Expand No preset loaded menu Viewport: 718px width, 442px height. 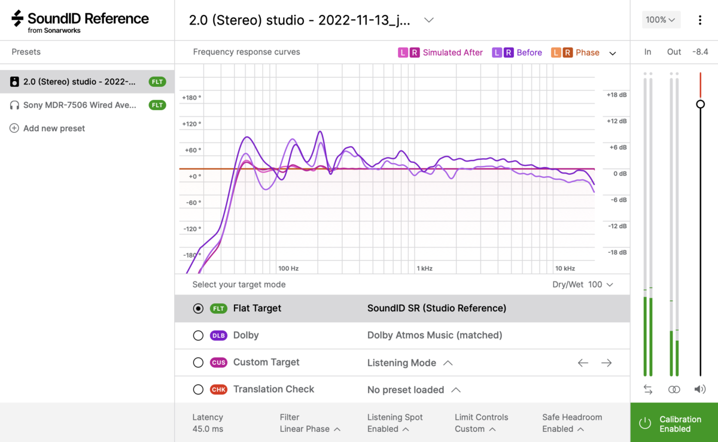pos(455,390)
